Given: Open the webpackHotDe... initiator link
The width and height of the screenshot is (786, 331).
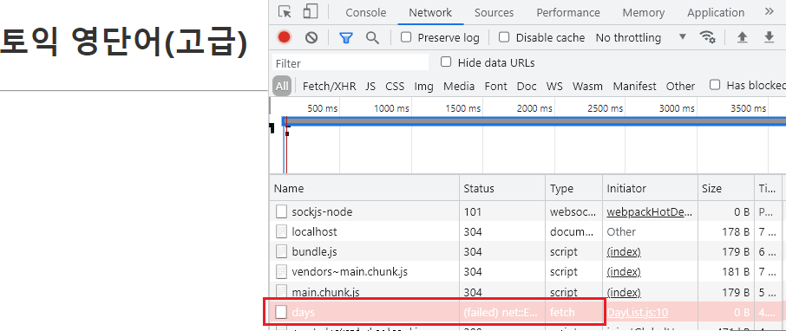Looking at the screenshot, I should [x=650, y=211].
